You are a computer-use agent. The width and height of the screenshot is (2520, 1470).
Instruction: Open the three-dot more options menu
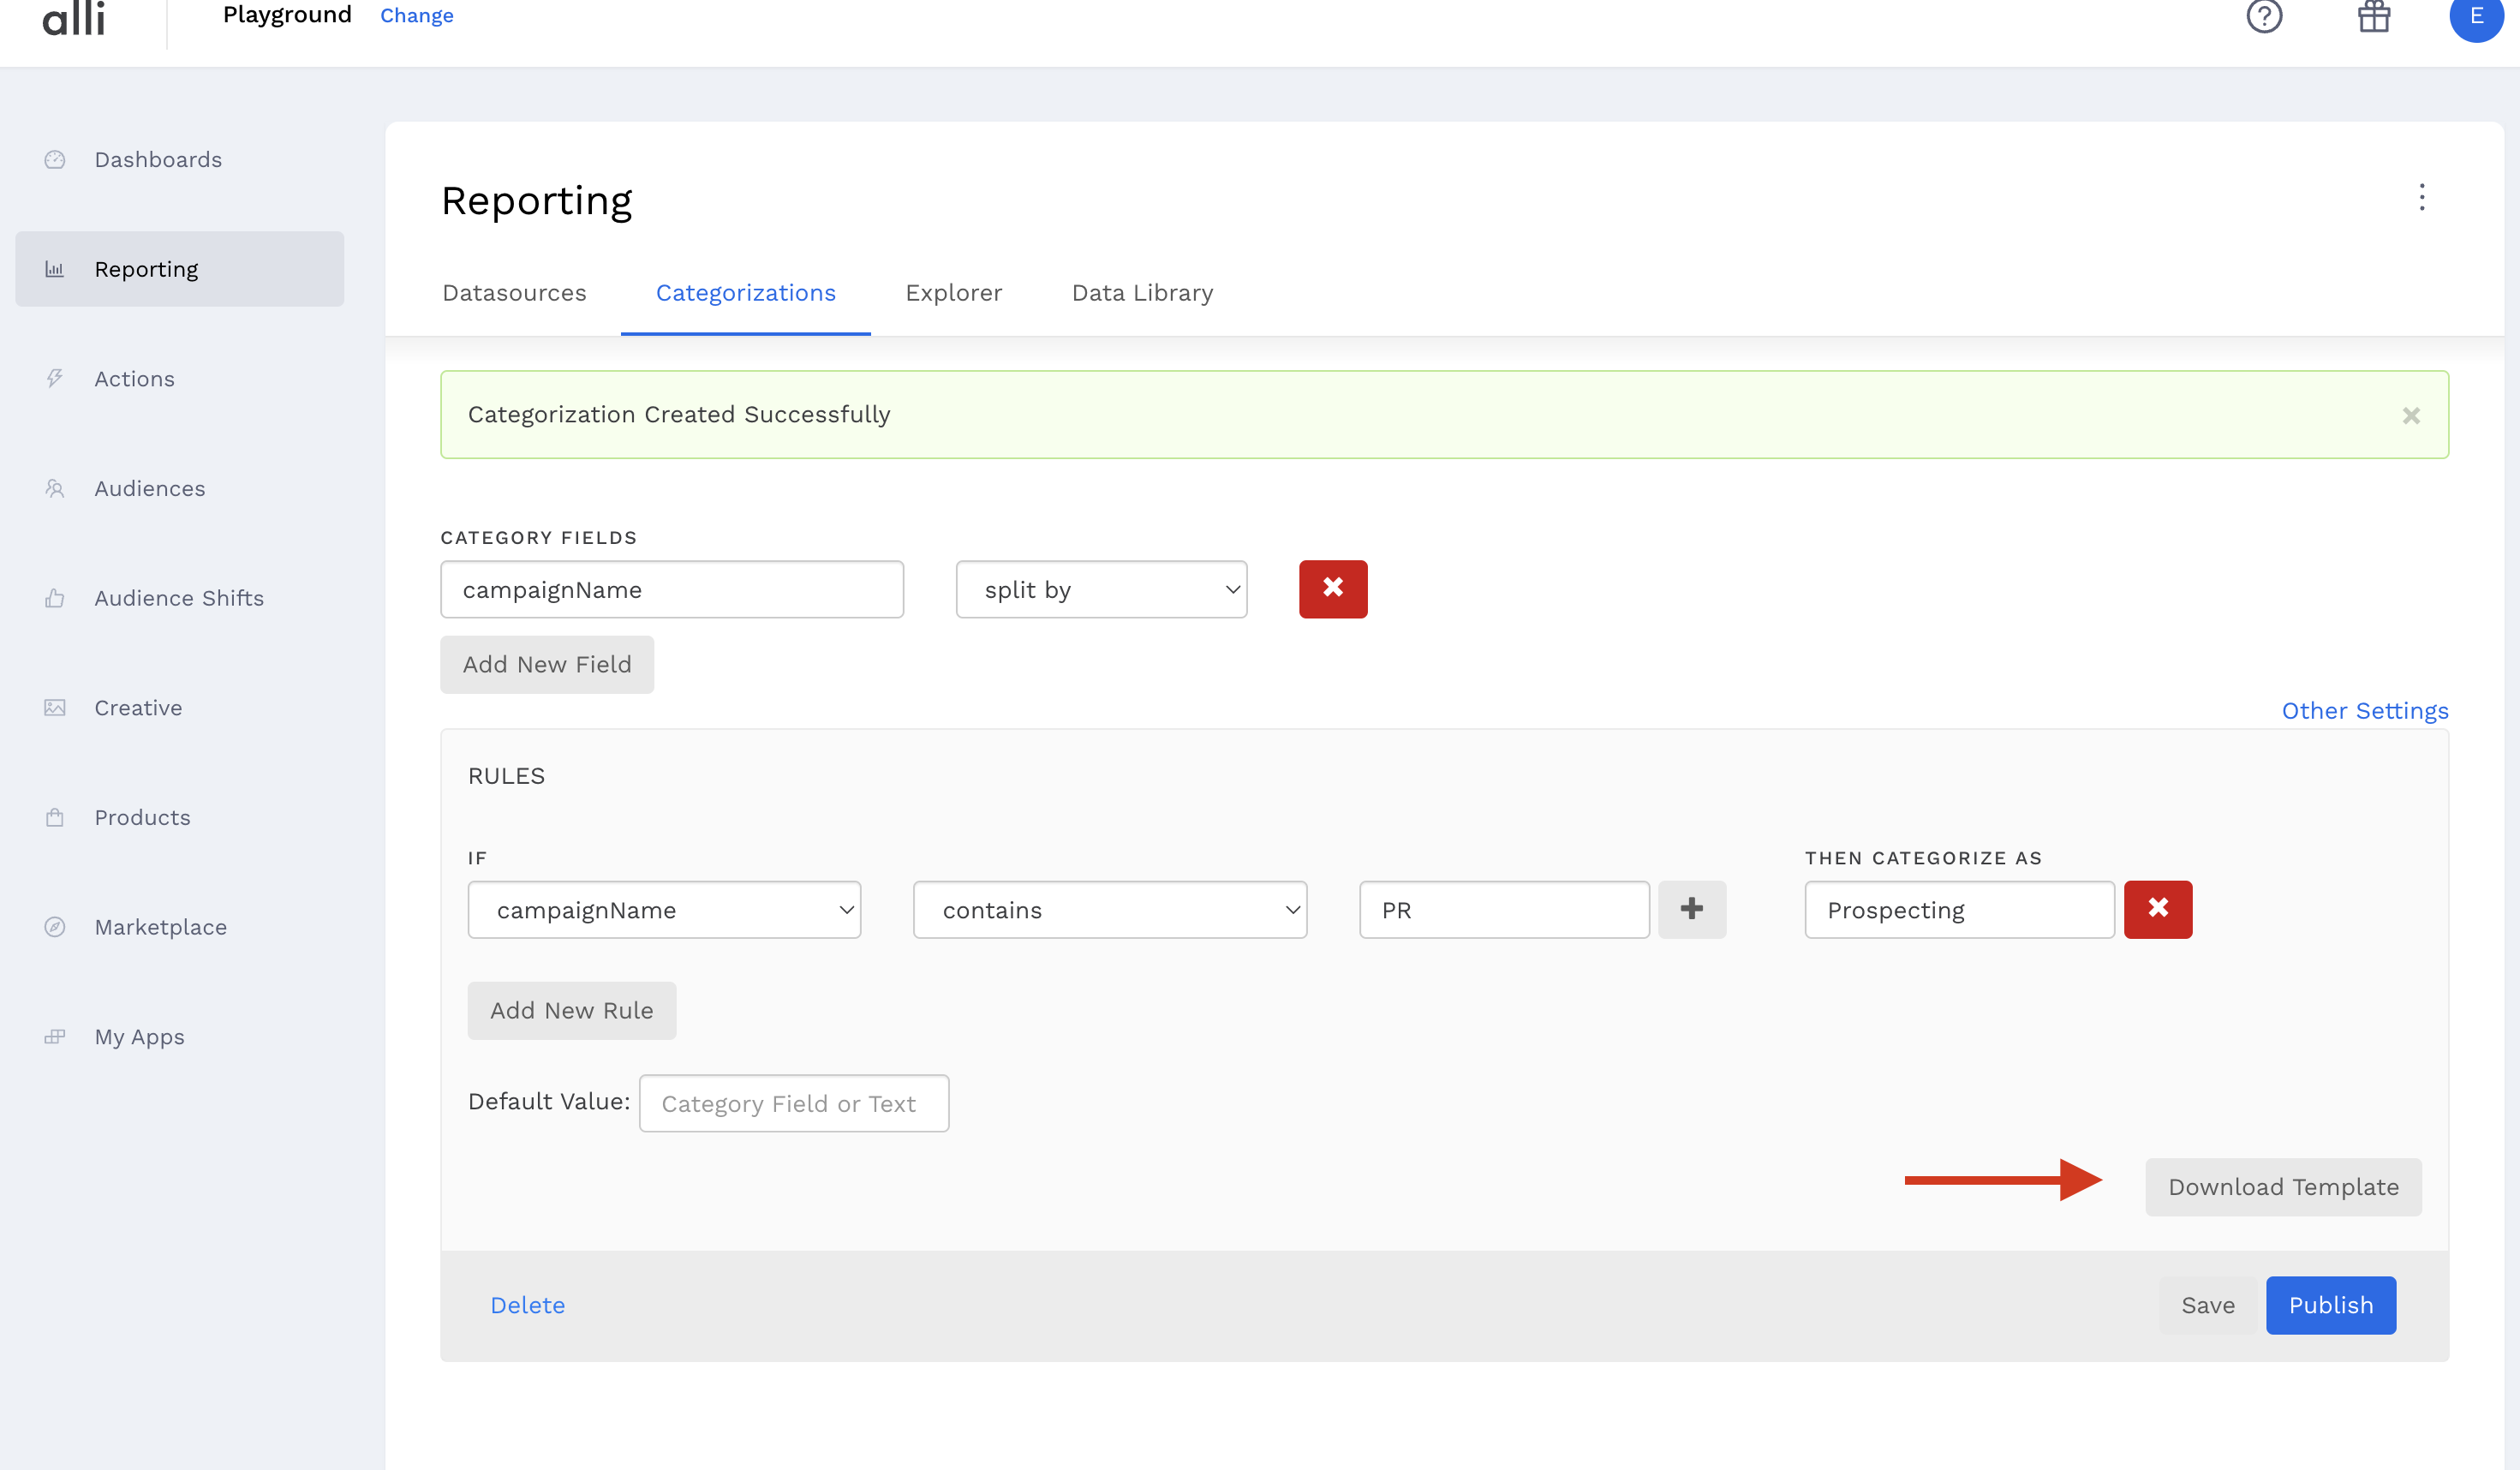[x=2421, y=197]
